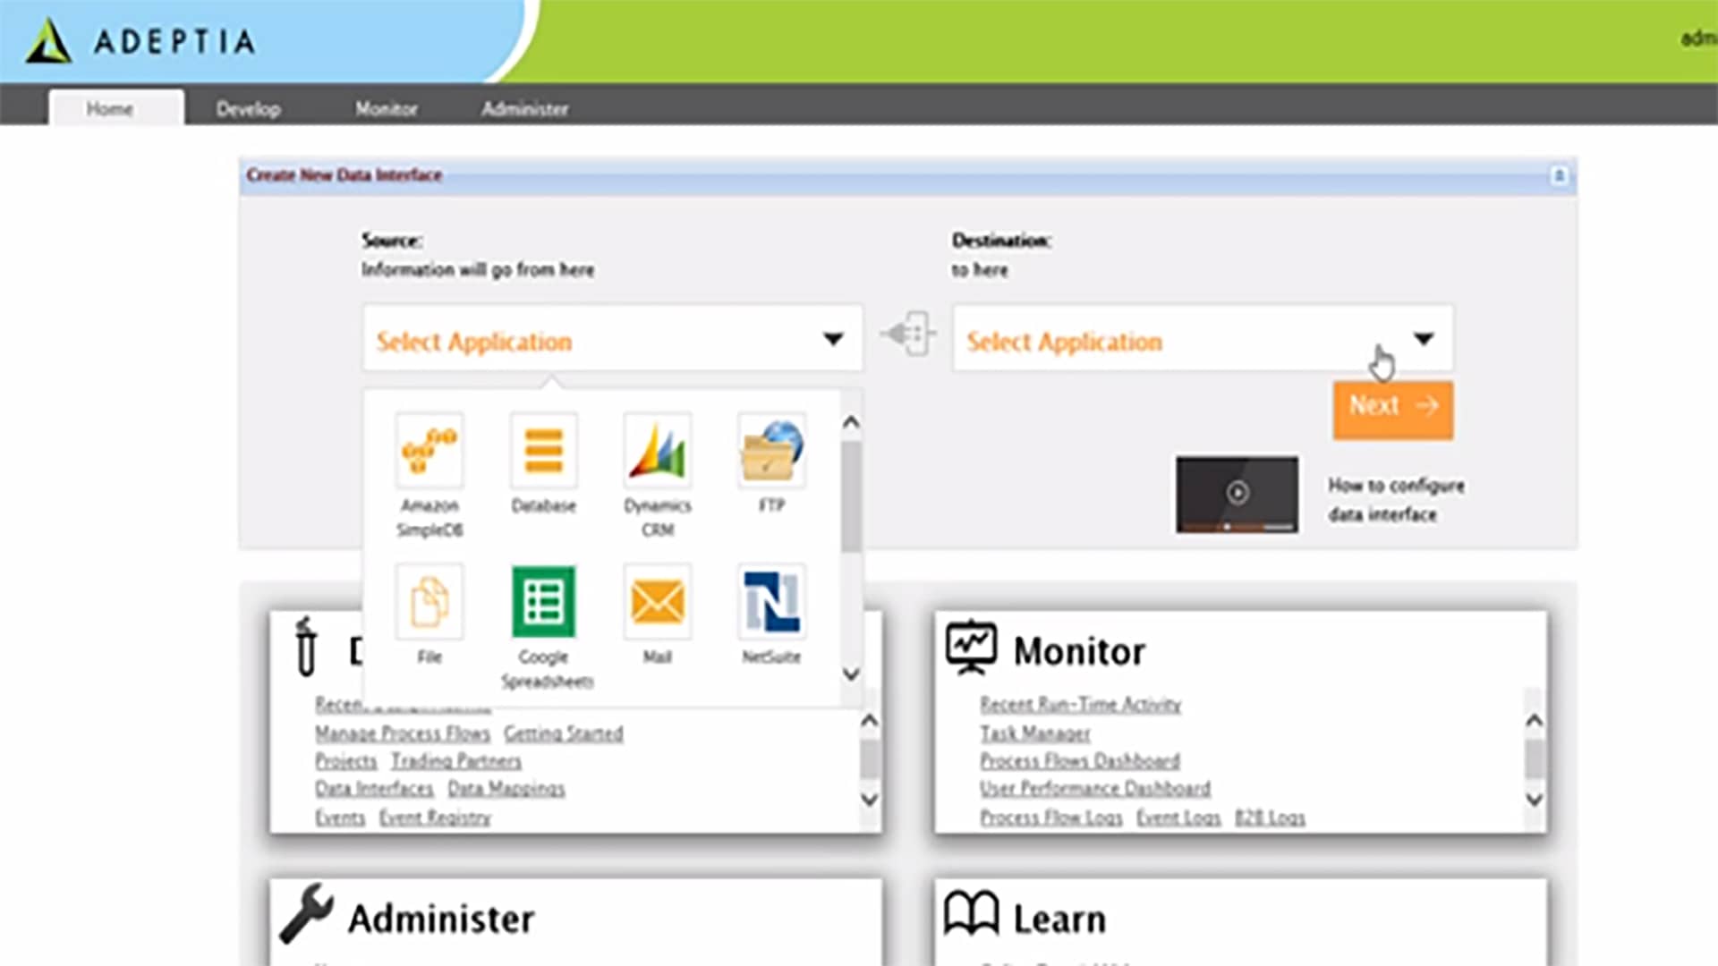Pick the Dynamics CRM application icon
The height and width of the screenshot is (966, 1718).
658,452
